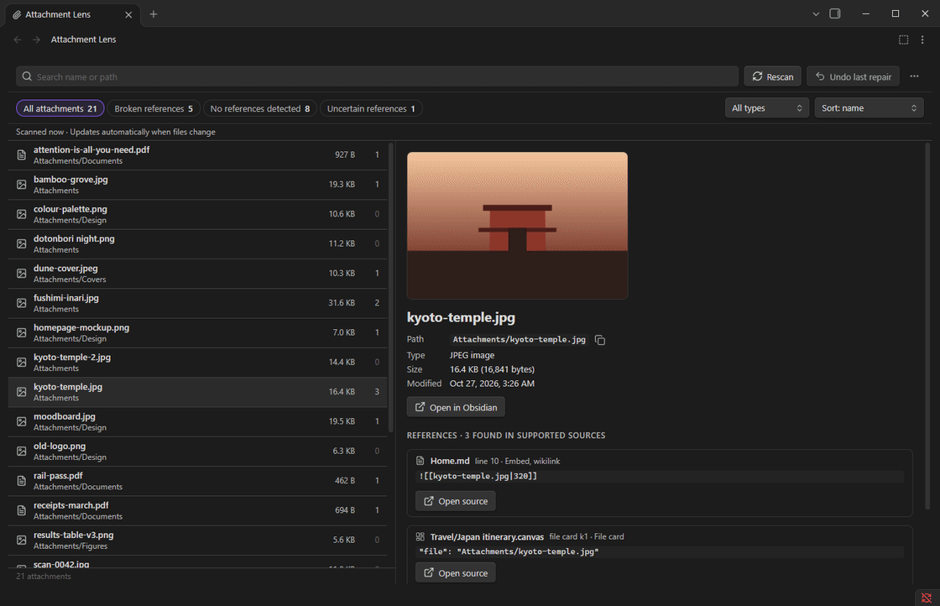Screen dimensions: 940x606
Task: Click the "file": "Attachments/kyoto-temple.jpg" snippet
Action: click(x=509, y=551)
